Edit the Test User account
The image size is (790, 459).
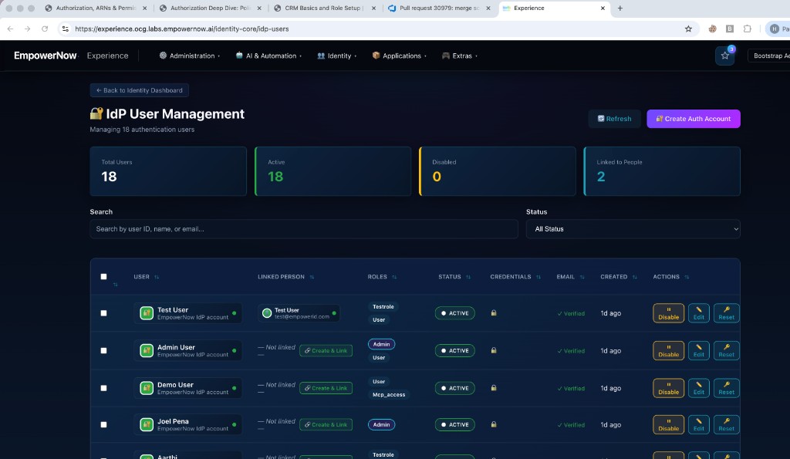[x=699, y=313]
